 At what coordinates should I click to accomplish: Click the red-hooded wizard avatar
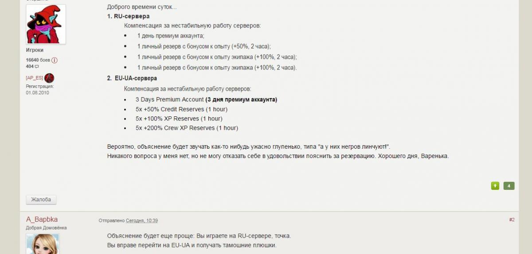tap(46, 24)
